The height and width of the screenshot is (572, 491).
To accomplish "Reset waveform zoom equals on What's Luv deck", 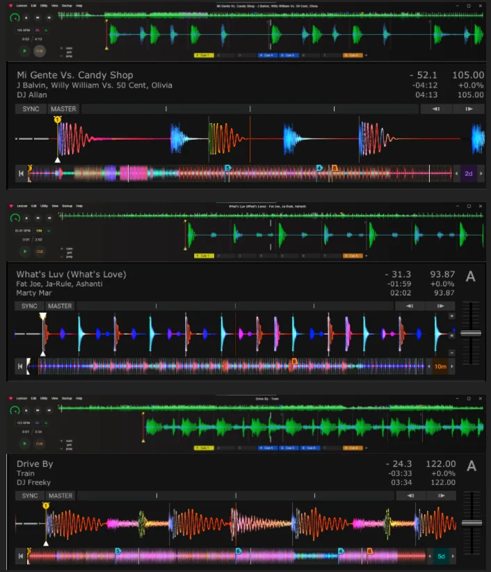I will click(x=451, y=335).
